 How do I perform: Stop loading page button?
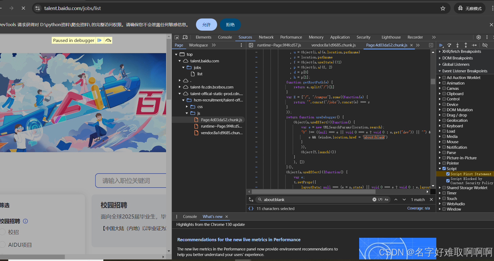[24, 8]
